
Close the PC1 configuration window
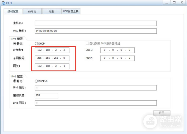pyautogui.click(x=182, y=2)
